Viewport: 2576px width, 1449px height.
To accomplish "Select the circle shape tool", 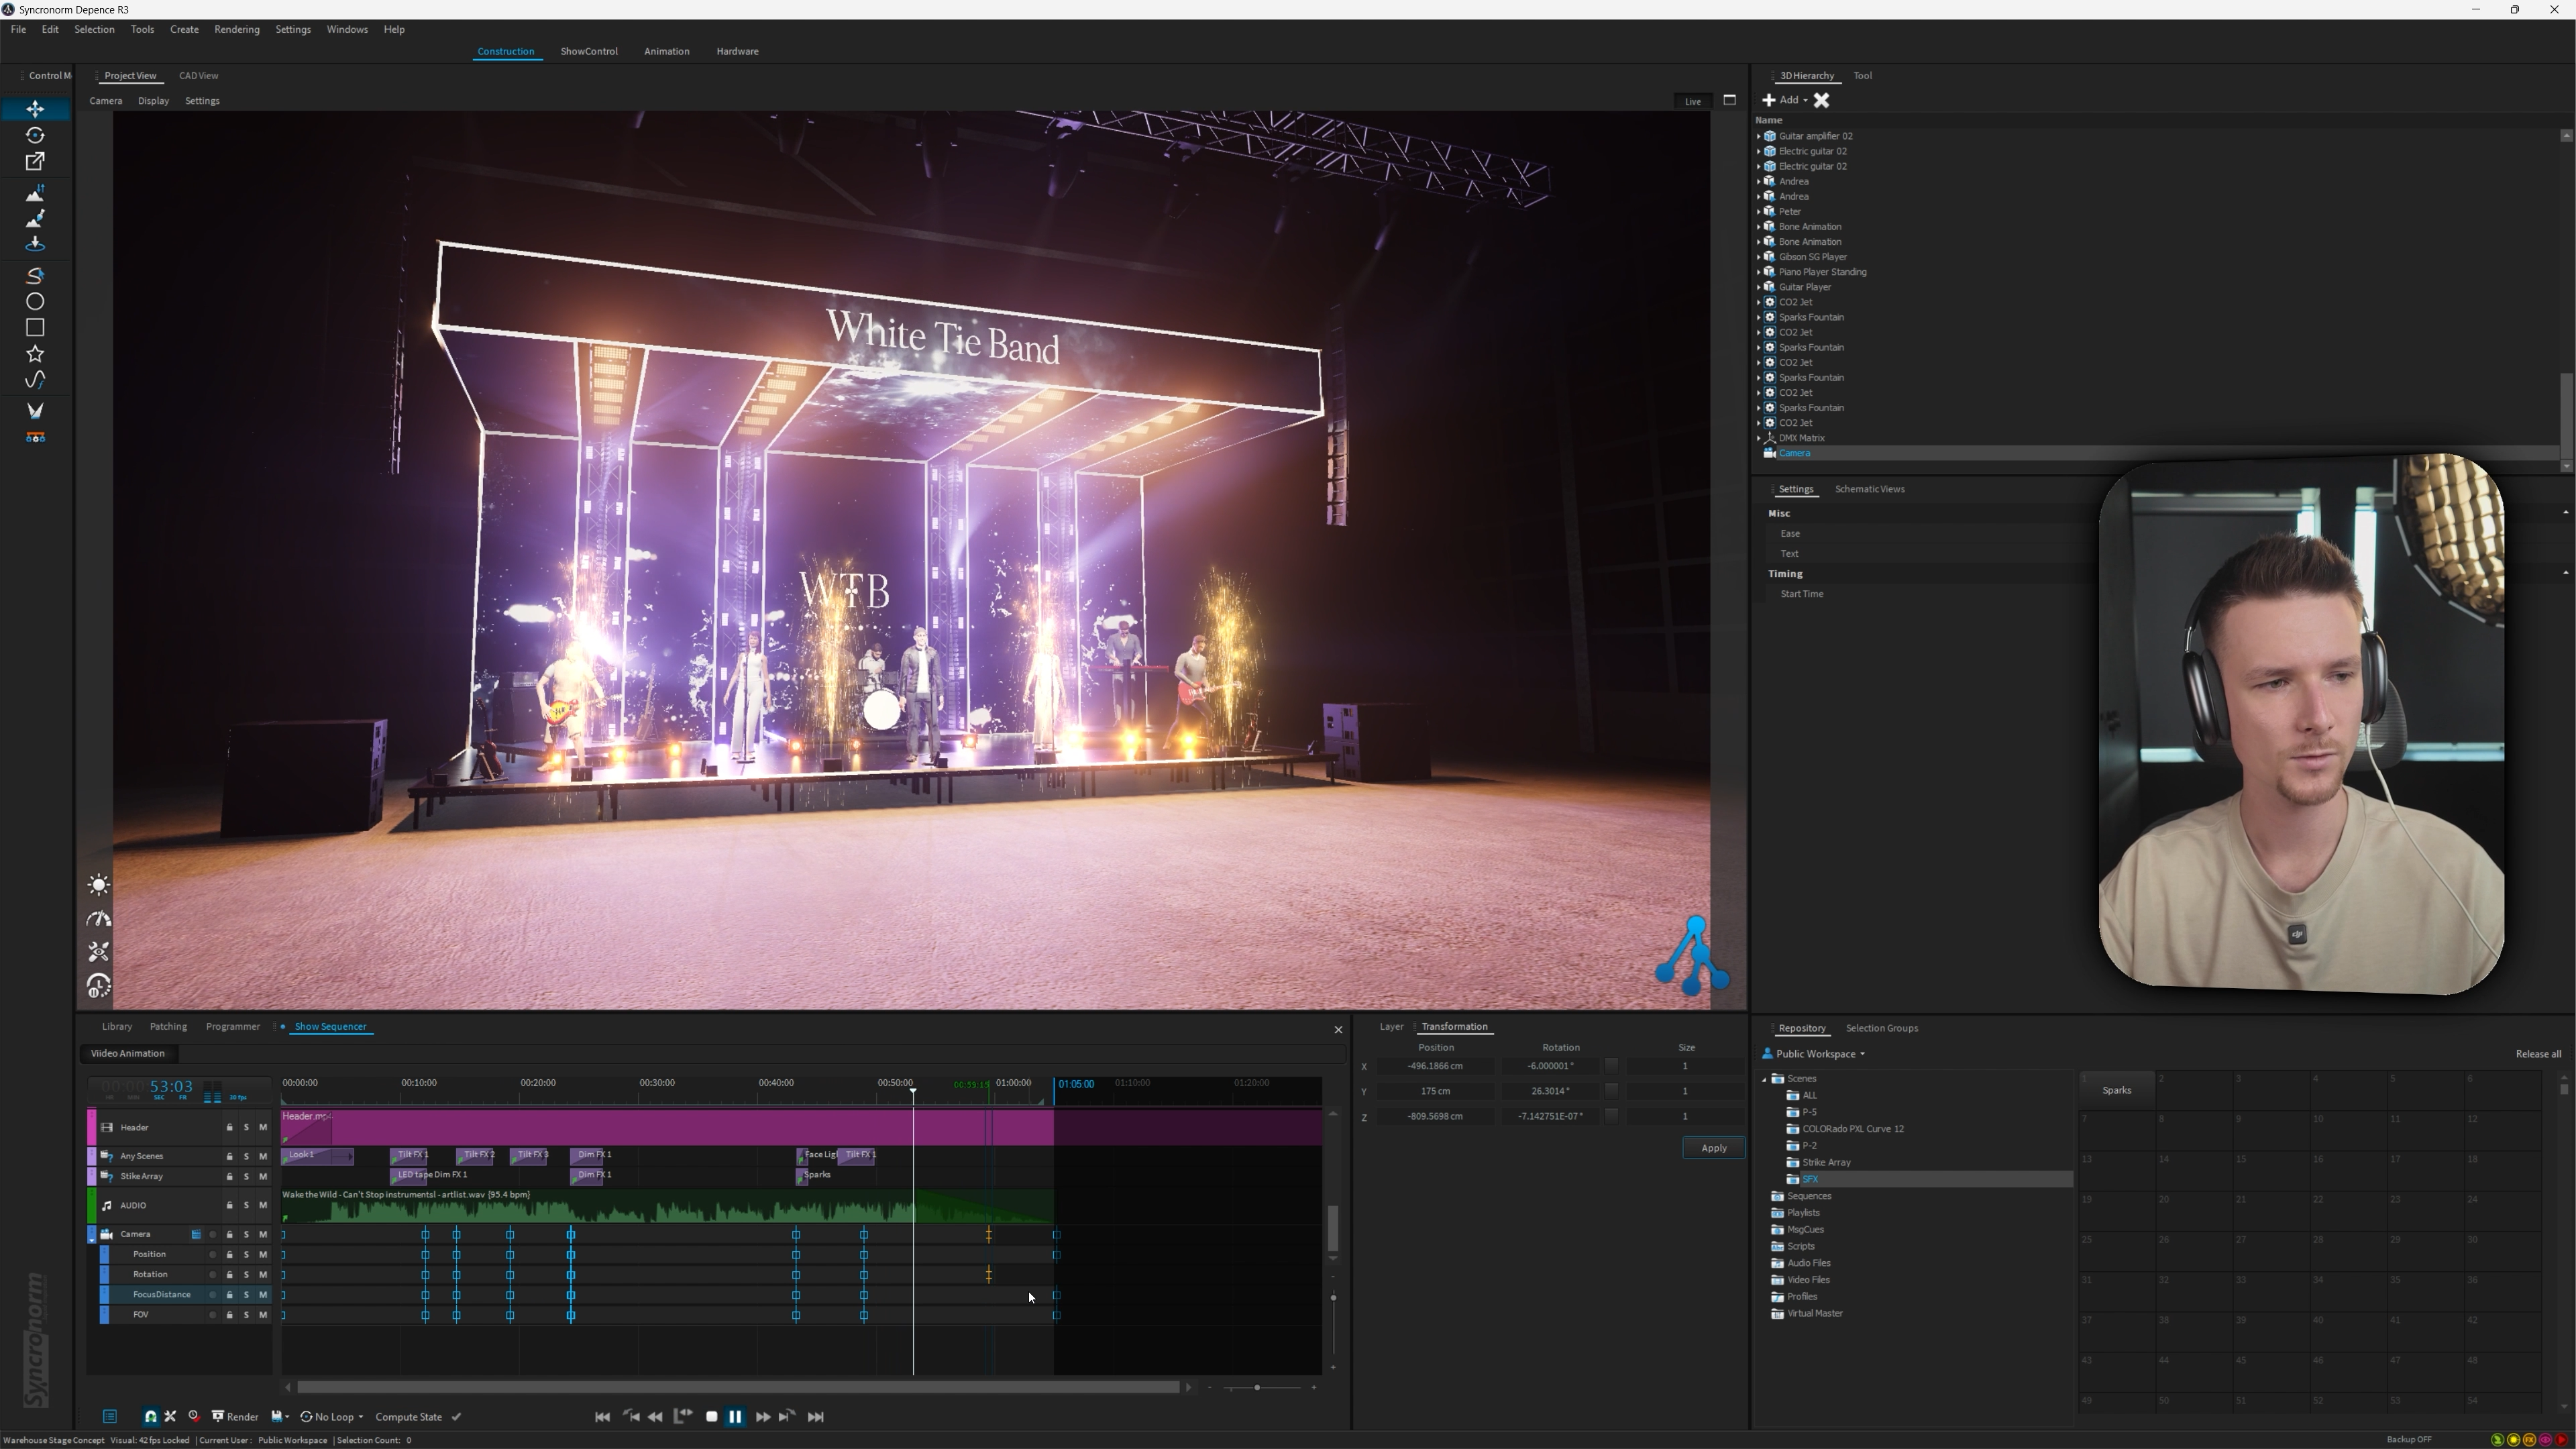I will pyautogui.click(x=35, y=301).
